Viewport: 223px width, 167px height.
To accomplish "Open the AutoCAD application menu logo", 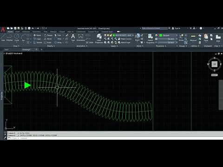I will pyautogui.click(x=3, y=29).
